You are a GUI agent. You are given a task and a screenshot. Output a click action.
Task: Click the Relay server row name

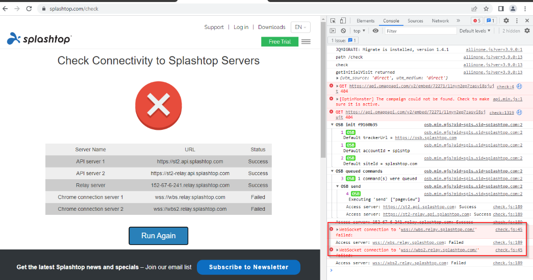point(90,185)
